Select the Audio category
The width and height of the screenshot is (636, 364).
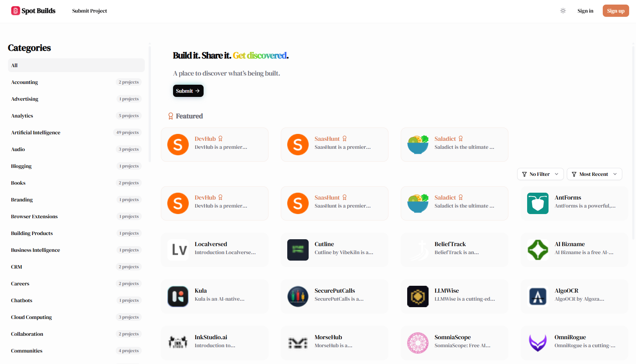(x=76, y=149)
